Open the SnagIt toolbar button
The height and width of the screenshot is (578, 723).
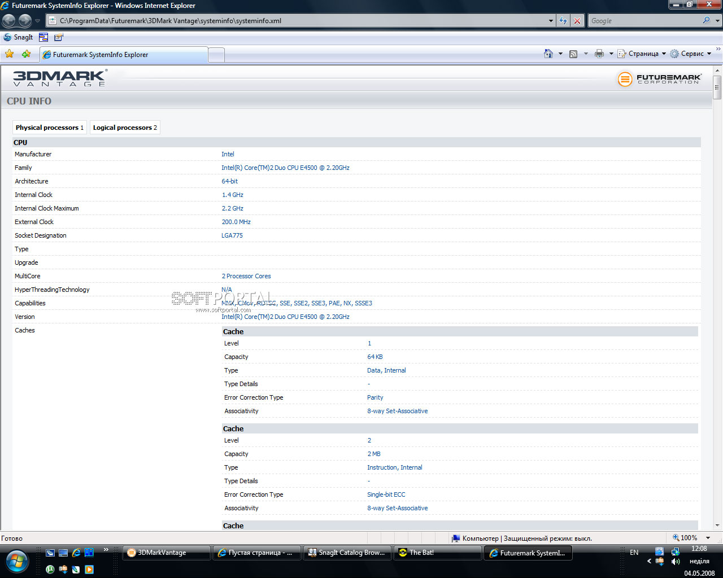[x=19, y=37]
